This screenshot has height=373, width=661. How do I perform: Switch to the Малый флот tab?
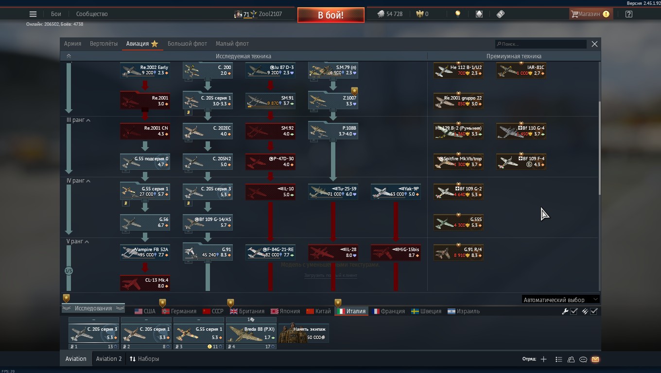point(232,44)
